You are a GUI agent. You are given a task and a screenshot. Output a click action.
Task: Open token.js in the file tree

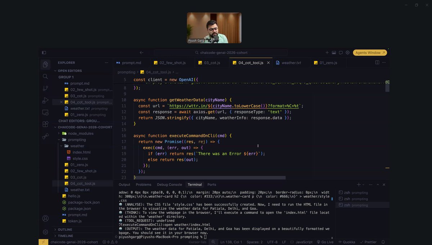click(x=75, y=221)
